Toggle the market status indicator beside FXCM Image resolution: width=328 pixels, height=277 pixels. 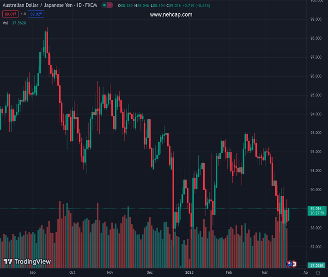coord(107,6)
